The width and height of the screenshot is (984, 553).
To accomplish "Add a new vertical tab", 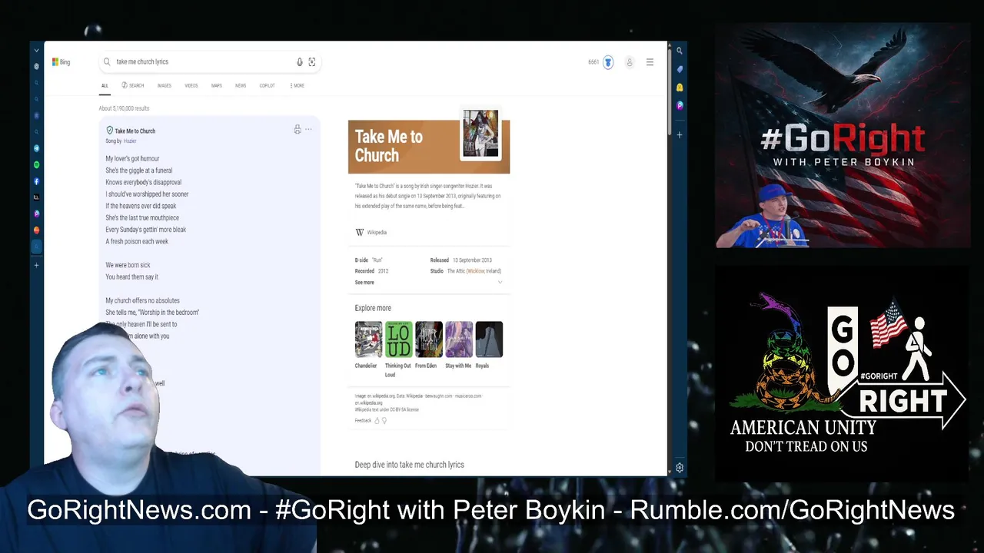I will click(x=36, y=265).
